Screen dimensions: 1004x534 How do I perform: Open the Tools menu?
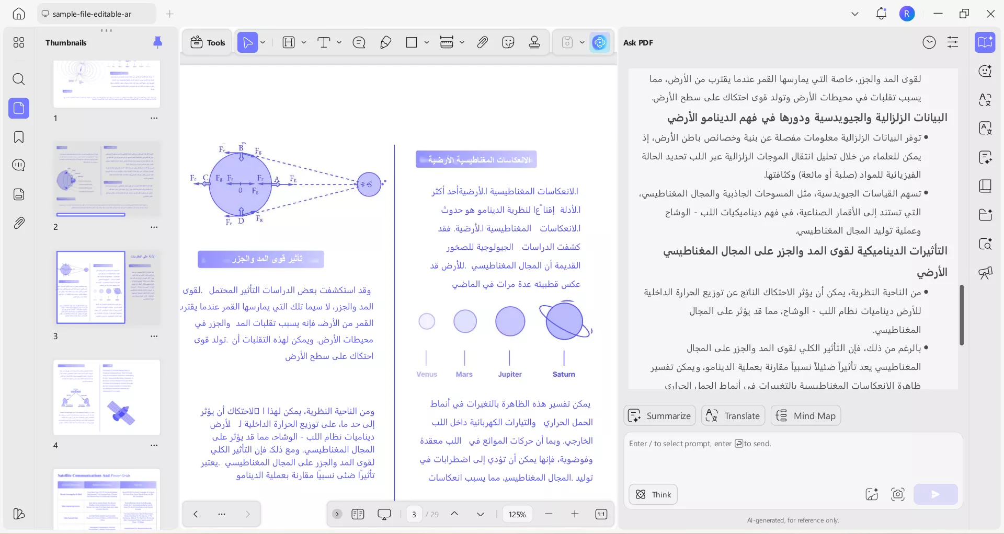pyautogui.click(x=207, y=42)
